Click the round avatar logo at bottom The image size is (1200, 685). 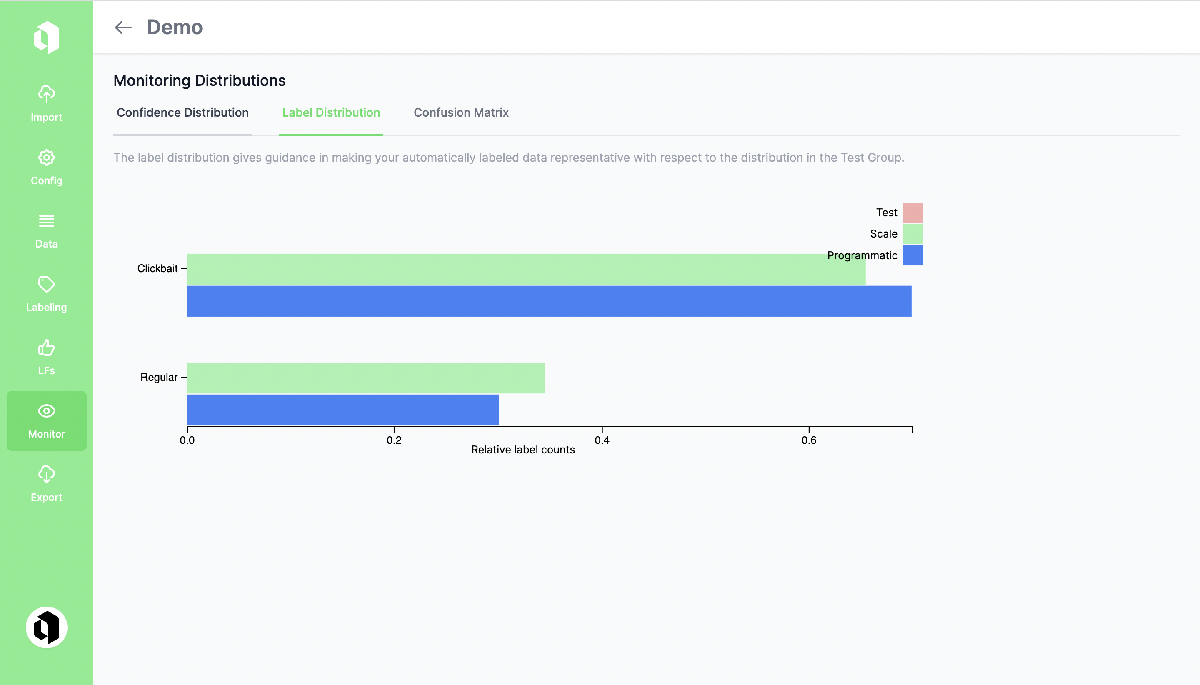click(x=46, y=627)
